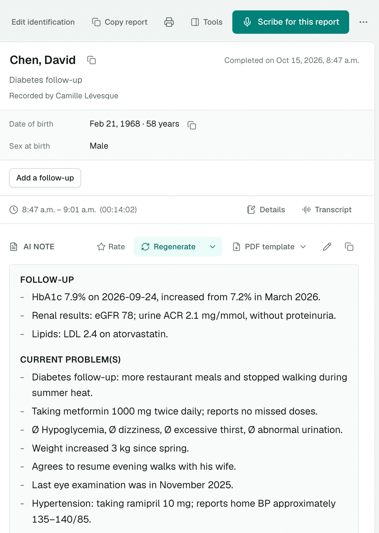Screen dimensions: 379x533
Task: Copy the AI note content
Action: tap(349, 247)
